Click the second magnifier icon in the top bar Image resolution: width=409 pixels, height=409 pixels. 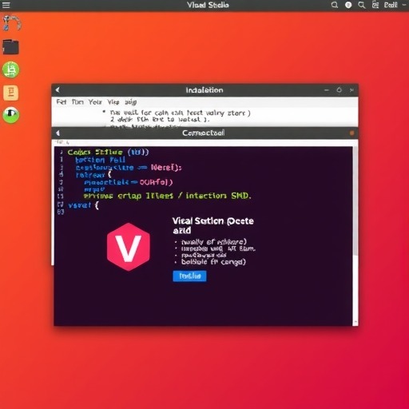pos(362,5)
